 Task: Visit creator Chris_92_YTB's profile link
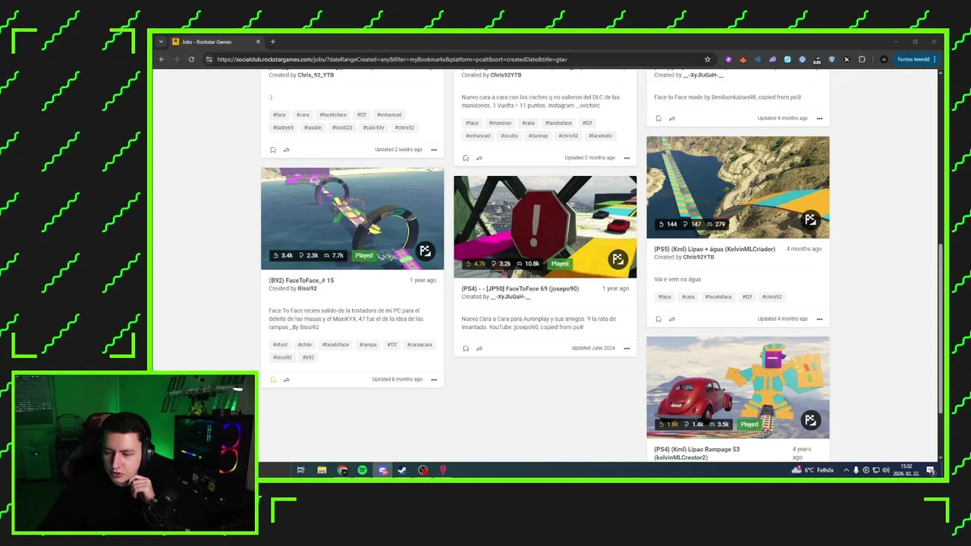point(316,75)
